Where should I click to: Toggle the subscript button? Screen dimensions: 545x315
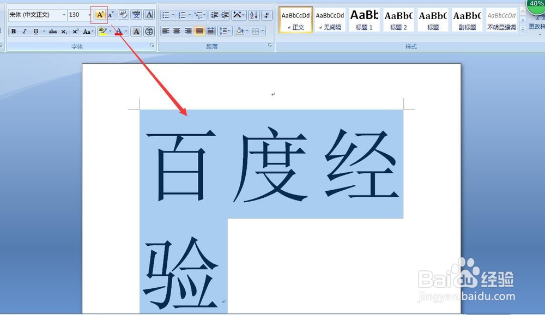(64, 31)
